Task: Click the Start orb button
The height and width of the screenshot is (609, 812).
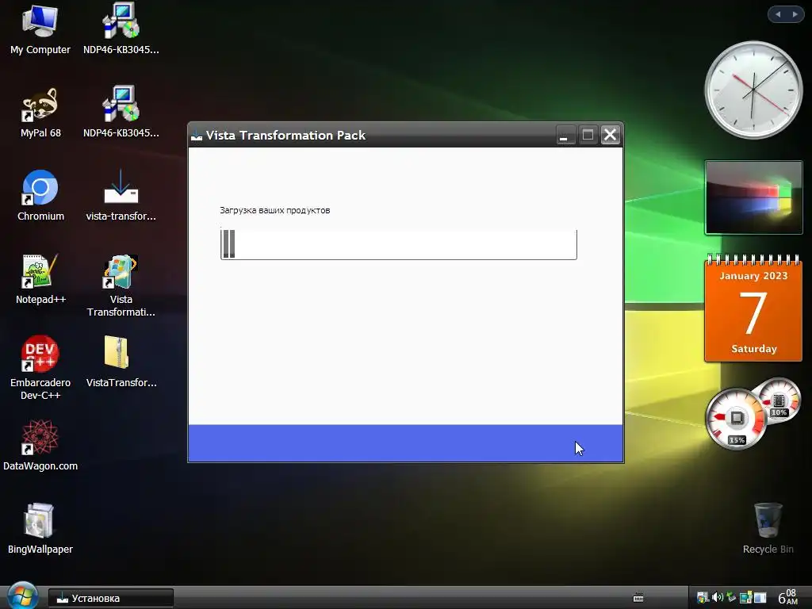Action: click(x=22, y=596)
